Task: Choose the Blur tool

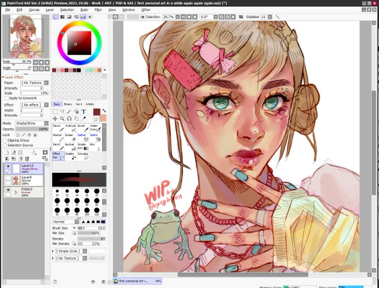Action: pos(95,147)
